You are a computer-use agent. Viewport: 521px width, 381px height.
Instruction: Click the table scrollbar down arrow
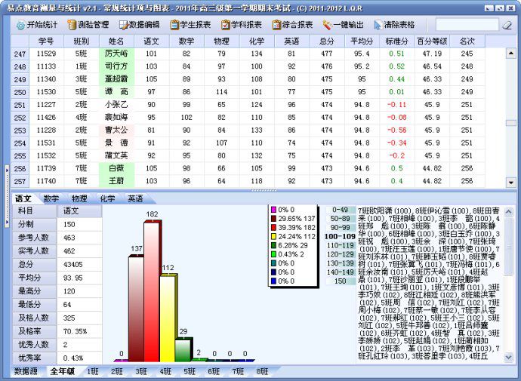tap(510, 182)
